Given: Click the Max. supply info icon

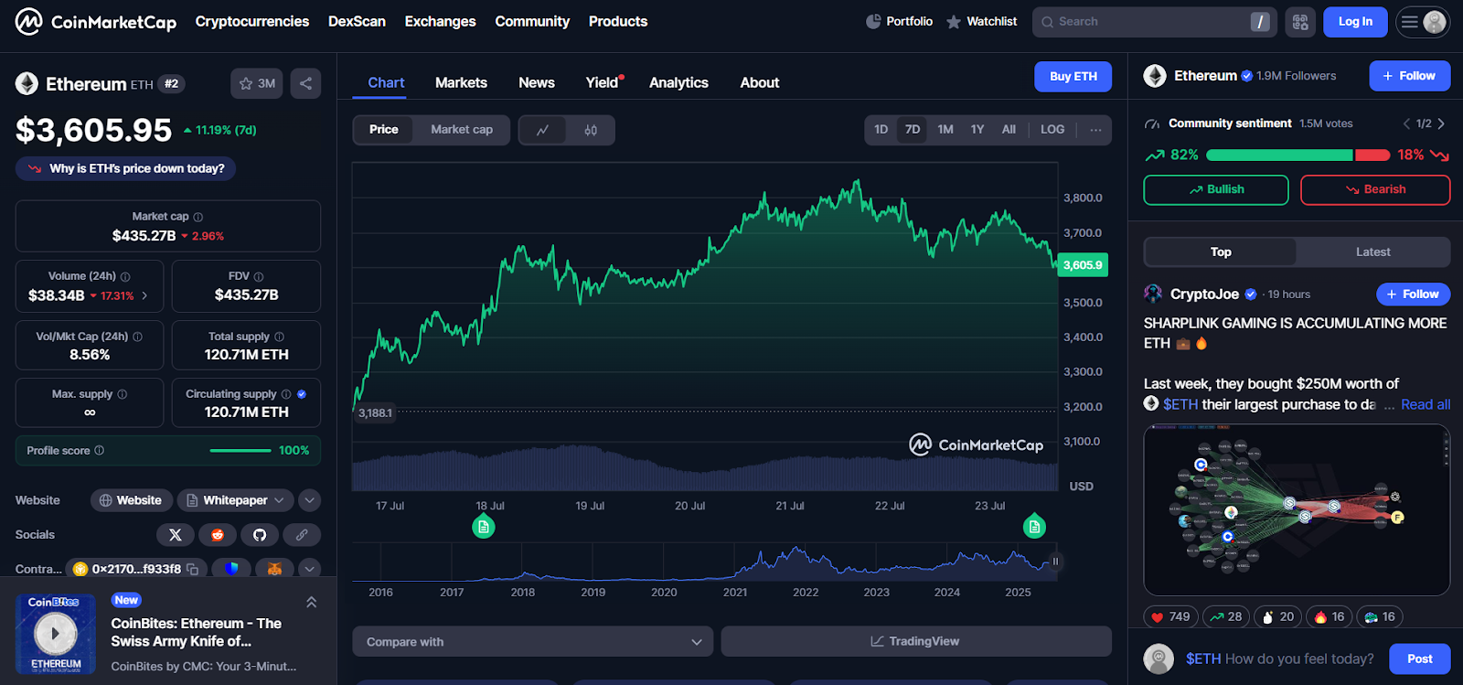Looking at the screenshot, I should click(123, 394).
